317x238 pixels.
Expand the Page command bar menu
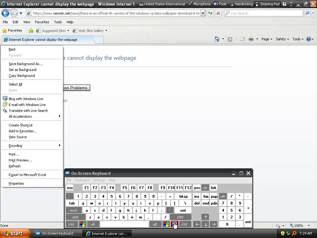click(x=267, y=39)
